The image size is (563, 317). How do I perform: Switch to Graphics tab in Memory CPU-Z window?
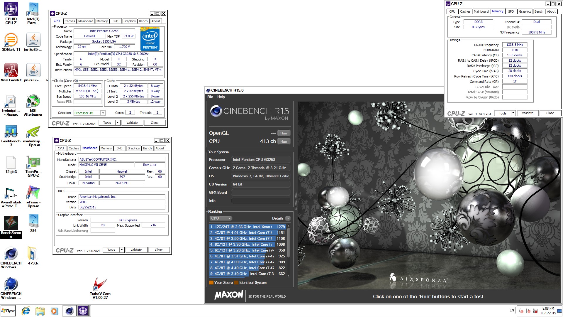click(525, 11)
